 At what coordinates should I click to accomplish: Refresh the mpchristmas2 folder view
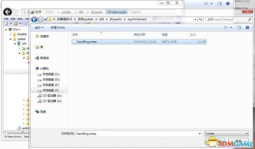coord(200,19)
